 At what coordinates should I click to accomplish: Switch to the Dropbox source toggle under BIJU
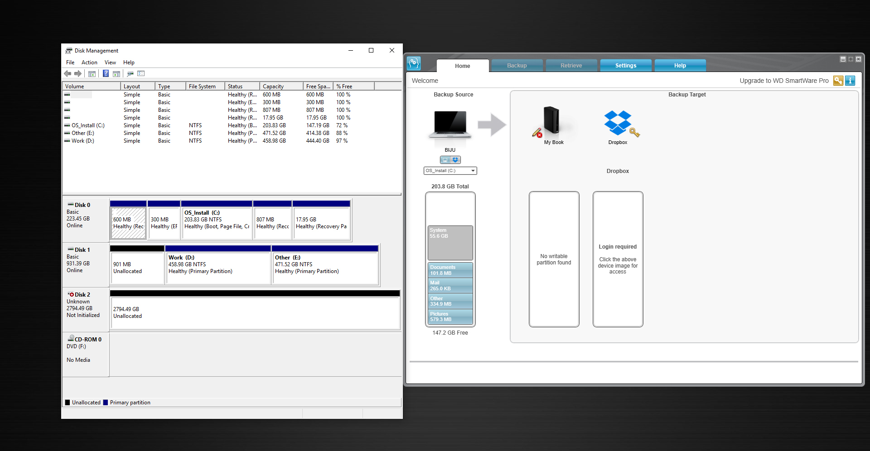click(455, 160)
